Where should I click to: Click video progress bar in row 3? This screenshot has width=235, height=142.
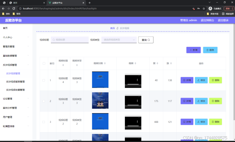[133, 126]
